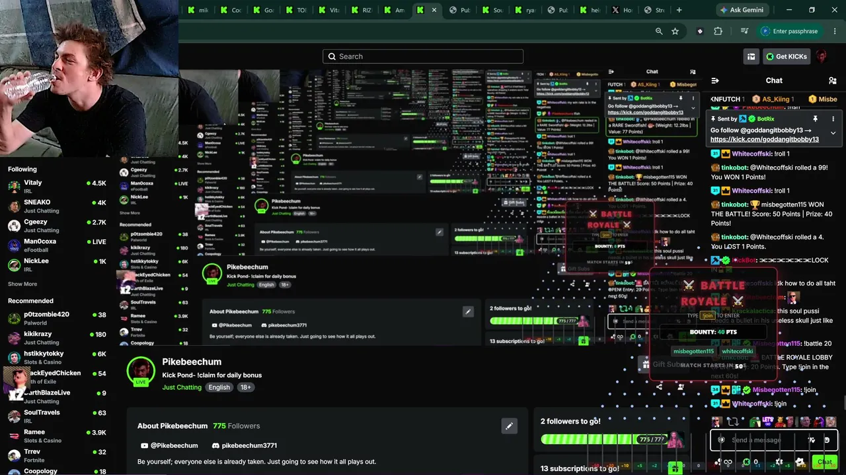
Task: Switch to the first Kick browser tab
Action: 198,10
